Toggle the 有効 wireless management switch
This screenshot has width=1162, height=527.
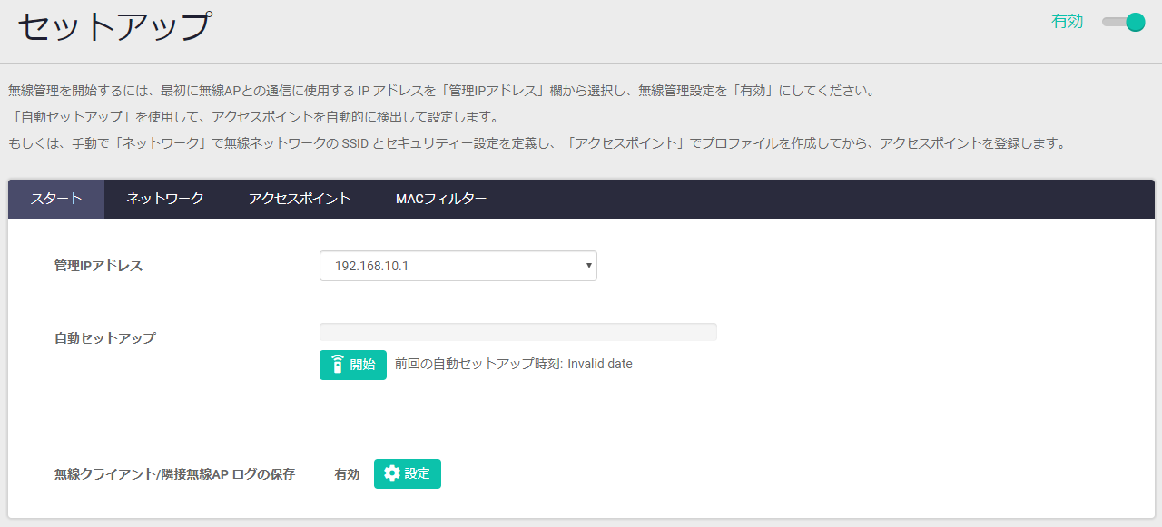click(1124, 22)
